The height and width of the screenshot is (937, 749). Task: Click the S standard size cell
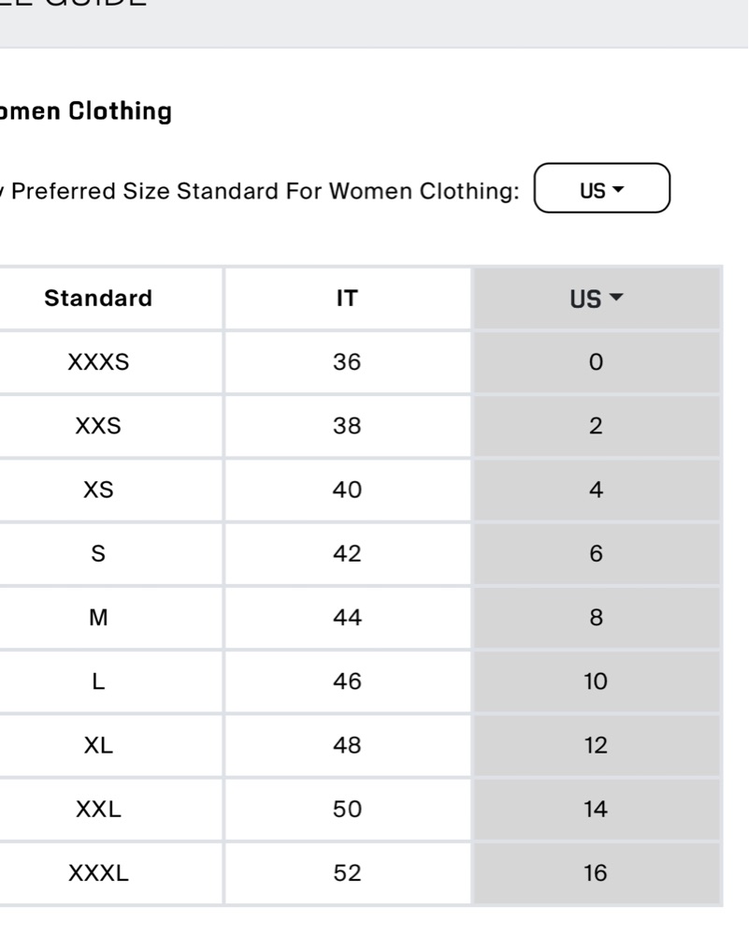(98, 554)
